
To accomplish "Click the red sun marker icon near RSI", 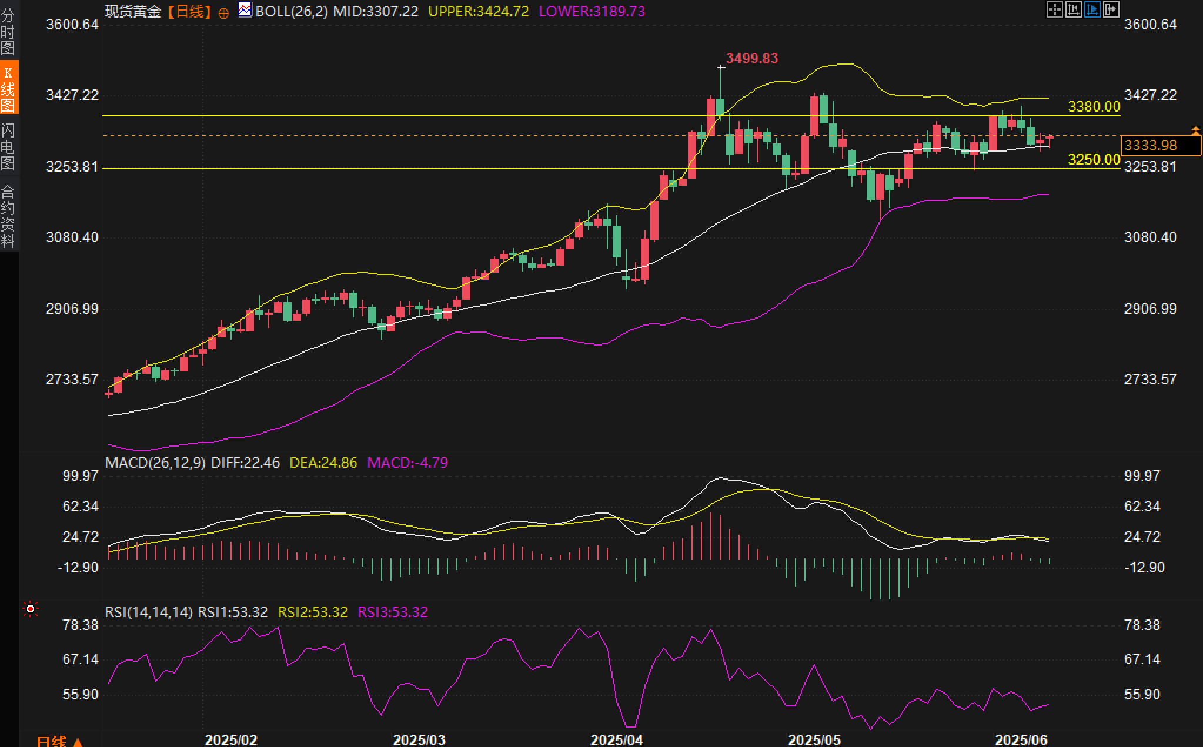I will click(30, 609).
